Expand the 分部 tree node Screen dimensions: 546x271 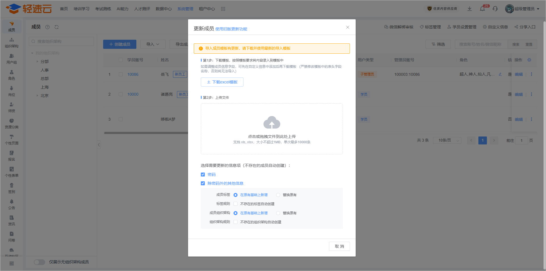tap(37, 61)
